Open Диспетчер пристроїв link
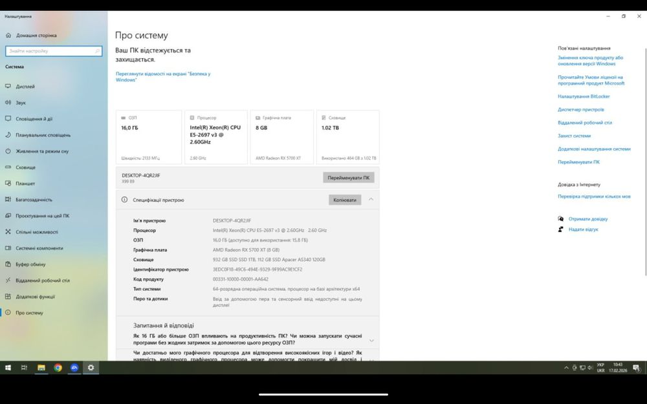 click(x=581, y=110)
